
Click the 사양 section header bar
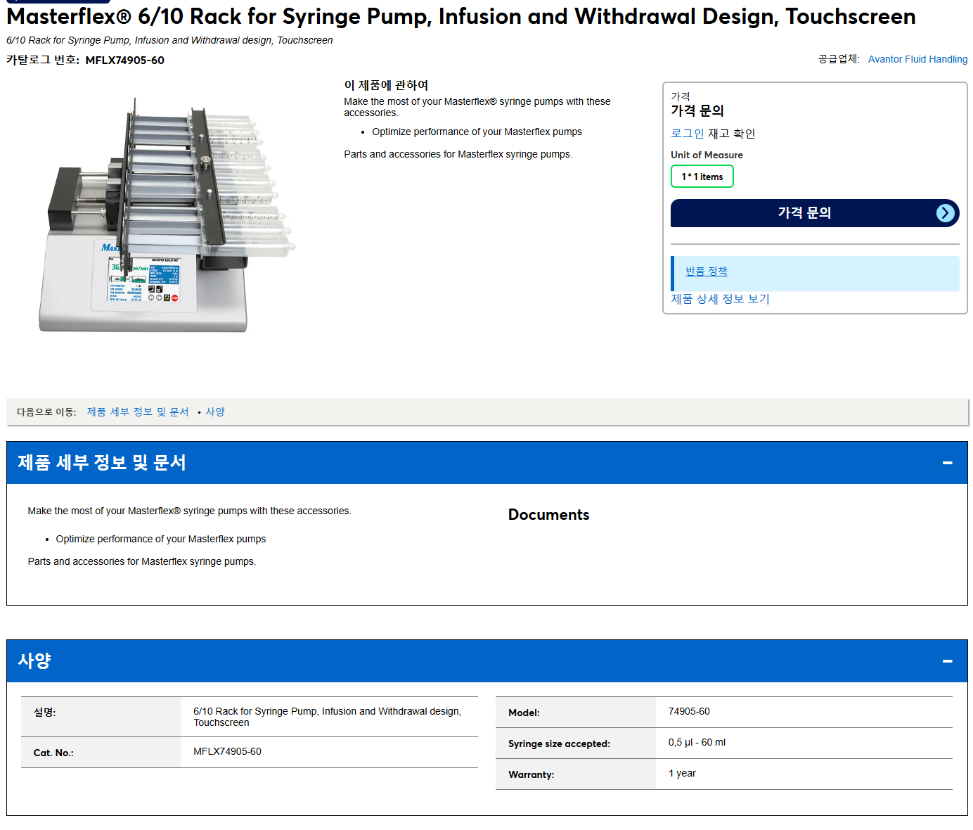click(x=487, y=661)
